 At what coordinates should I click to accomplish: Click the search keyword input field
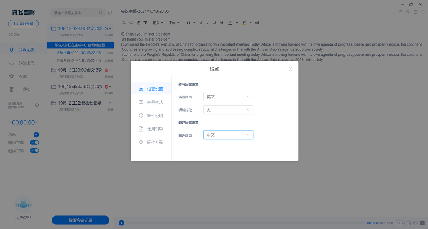[x=76, y=13]
